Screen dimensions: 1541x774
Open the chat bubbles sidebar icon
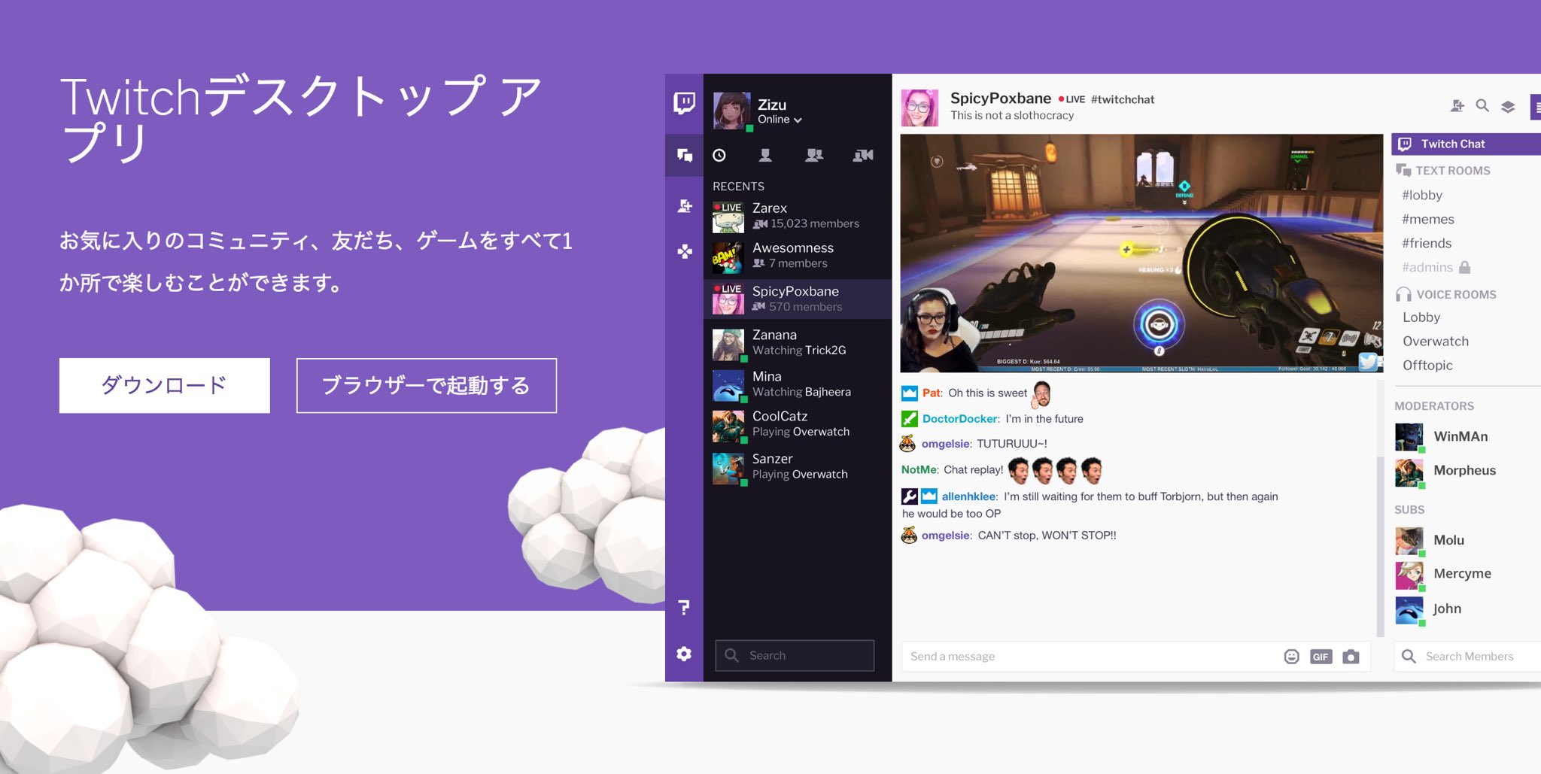pos(684,155)
